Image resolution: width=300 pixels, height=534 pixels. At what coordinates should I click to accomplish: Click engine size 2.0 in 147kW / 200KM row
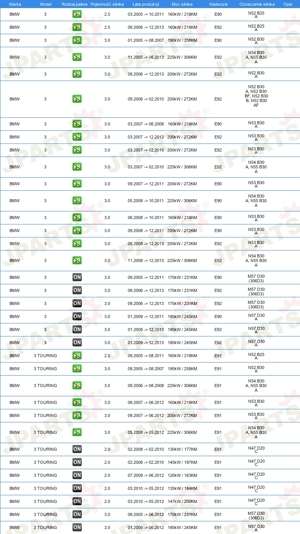pos(107,502)
